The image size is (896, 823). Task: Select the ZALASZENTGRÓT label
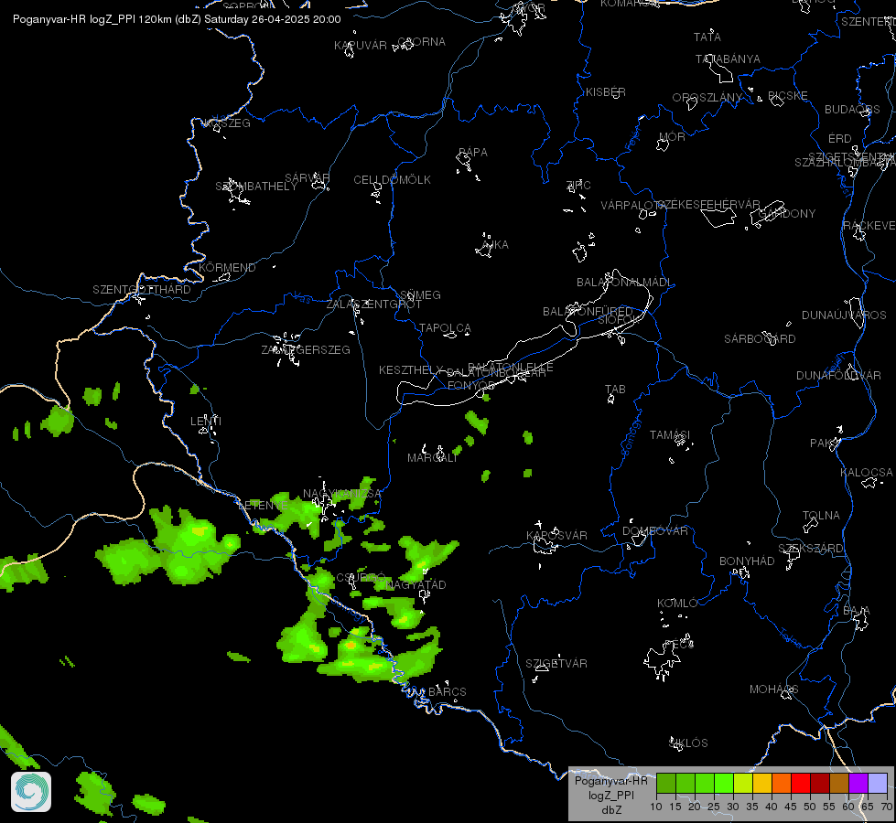tap(373, 305)
